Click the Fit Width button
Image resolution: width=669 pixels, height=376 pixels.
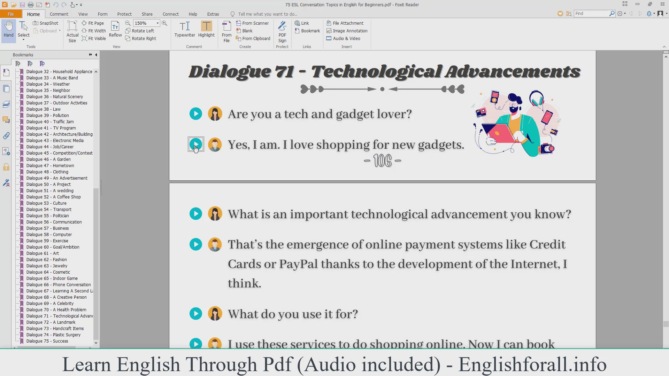coord(94,31)
